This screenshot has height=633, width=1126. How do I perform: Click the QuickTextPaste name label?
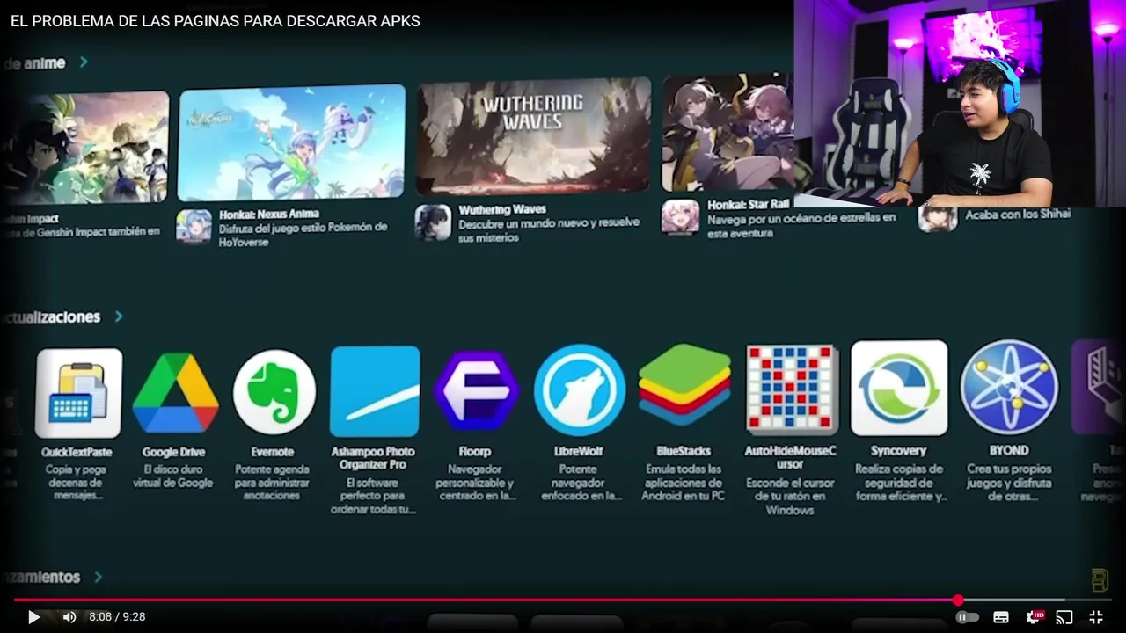(77, 452)
